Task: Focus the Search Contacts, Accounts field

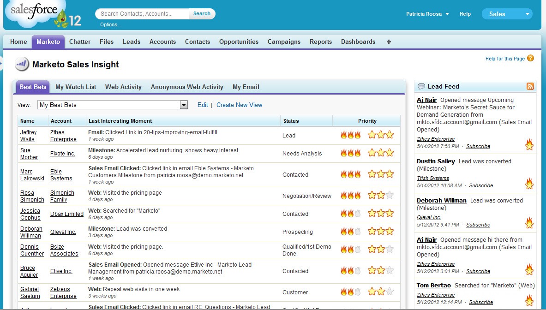Action: pyautogui.click(x=142, y=13)
